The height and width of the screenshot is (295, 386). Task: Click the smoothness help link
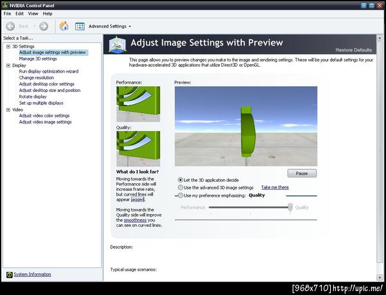tap(135, 220)
